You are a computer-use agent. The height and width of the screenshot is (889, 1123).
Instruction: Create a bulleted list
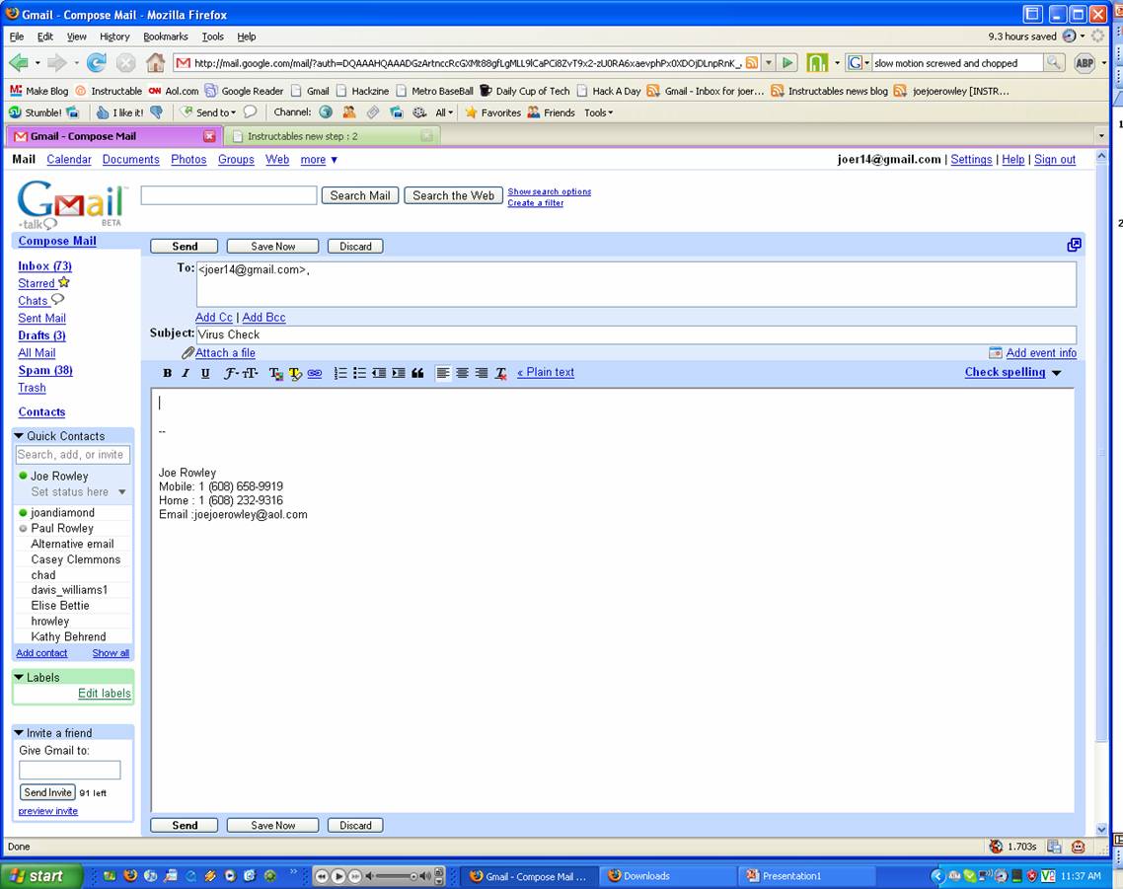pyautogui.click(x=357, y=372)
